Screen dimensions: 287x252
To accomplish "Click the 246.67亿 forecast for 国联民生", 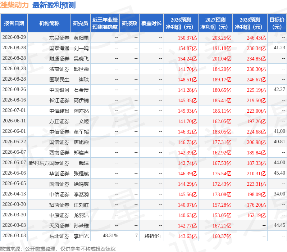I will click(x=256, y=80).
